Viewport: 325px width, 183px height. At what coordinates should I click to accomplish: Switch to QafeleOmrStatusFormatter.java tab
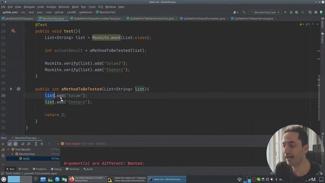coord(204,18)
